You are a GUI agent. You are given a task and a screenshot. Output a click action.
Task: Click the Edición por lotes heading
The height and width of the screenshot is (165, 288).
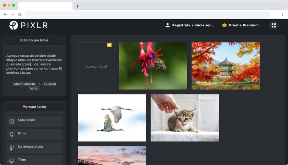(34, 40)
